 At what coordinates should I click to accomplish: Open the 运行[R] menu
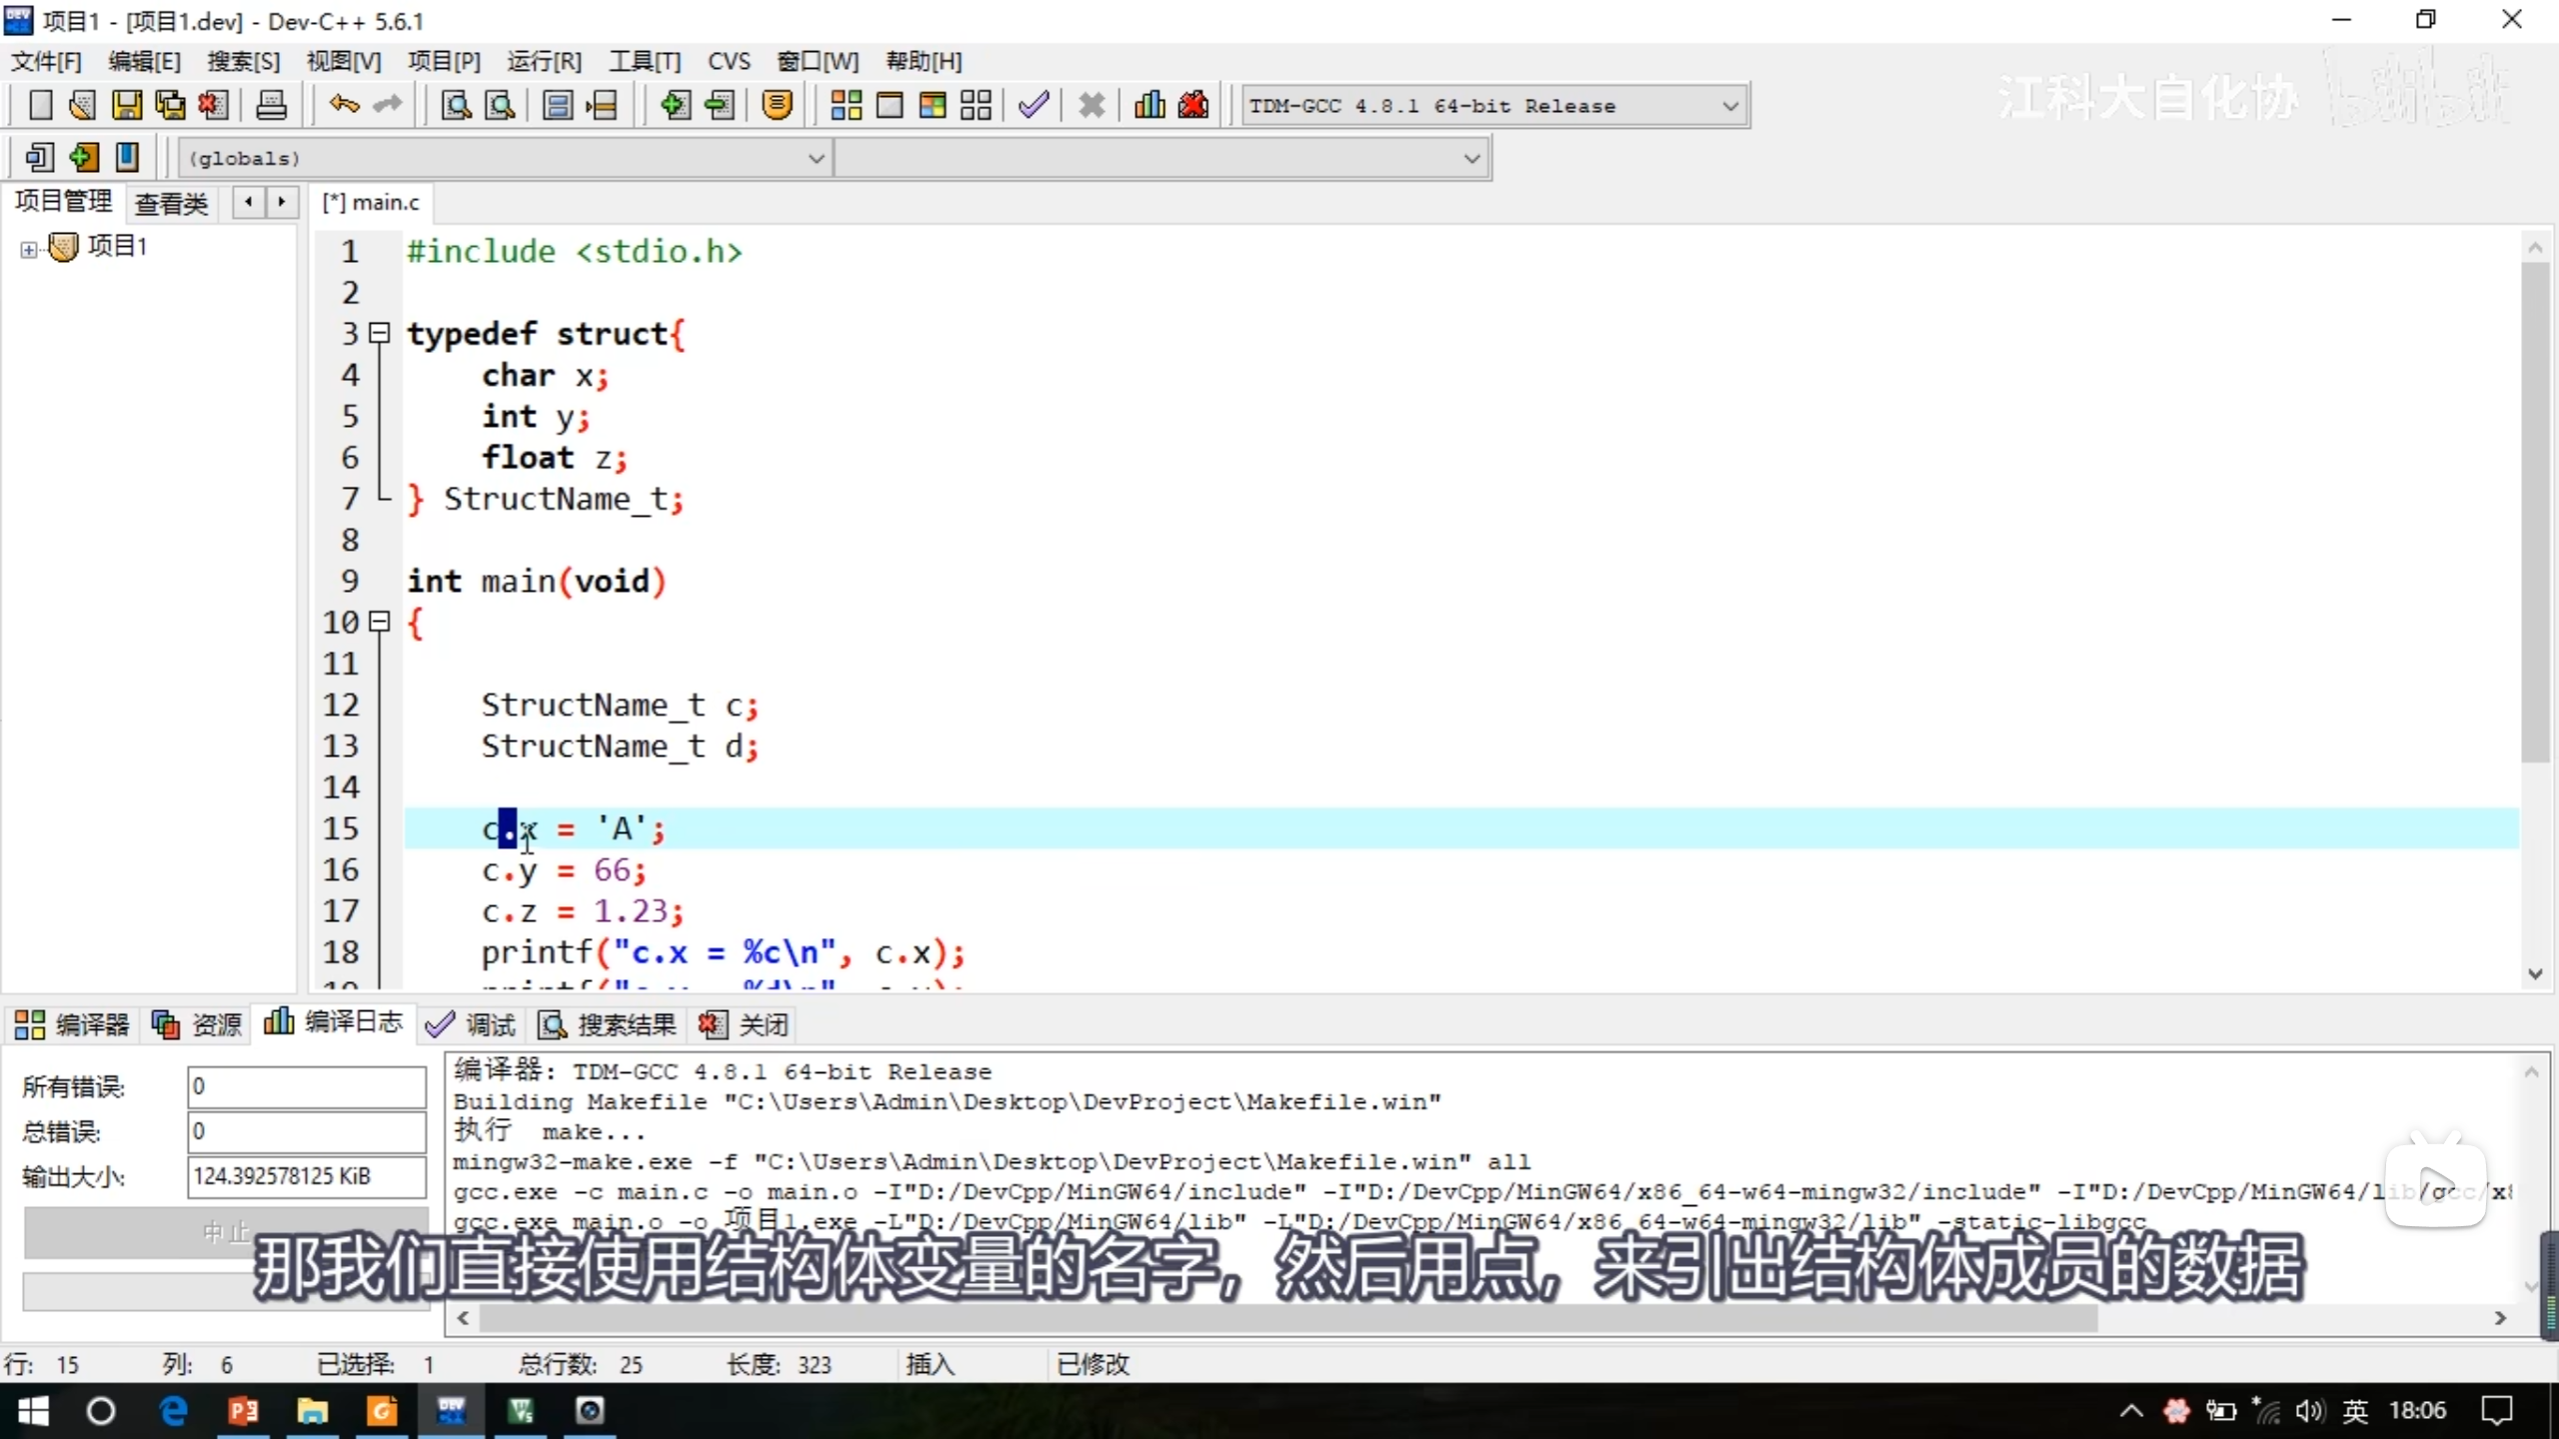pos(543,62)
